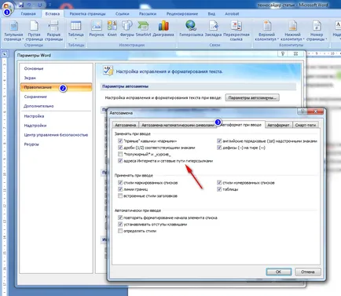The height and width of the screenshot is (296, 341).
Task: Click the tab selector beside the ruler
Action: pyautogui.click(x=5, y=54)
